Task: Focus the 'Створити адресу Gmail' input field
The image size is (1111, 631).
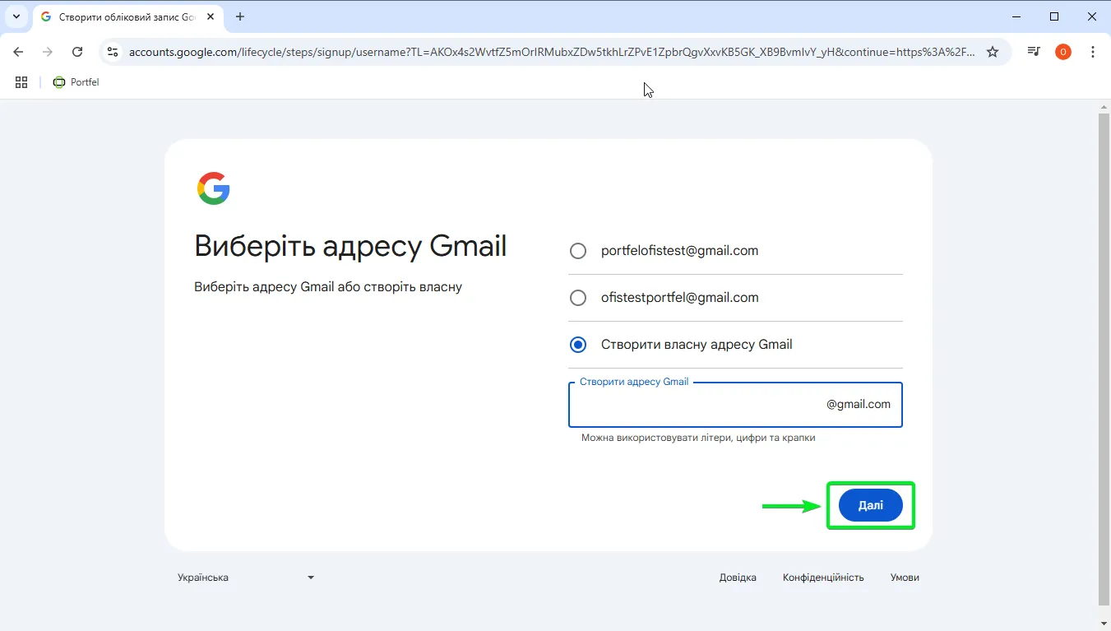Action: (735, 405)
